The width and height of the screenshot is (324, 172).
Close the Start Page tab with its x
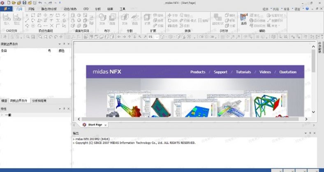point(105,125)
